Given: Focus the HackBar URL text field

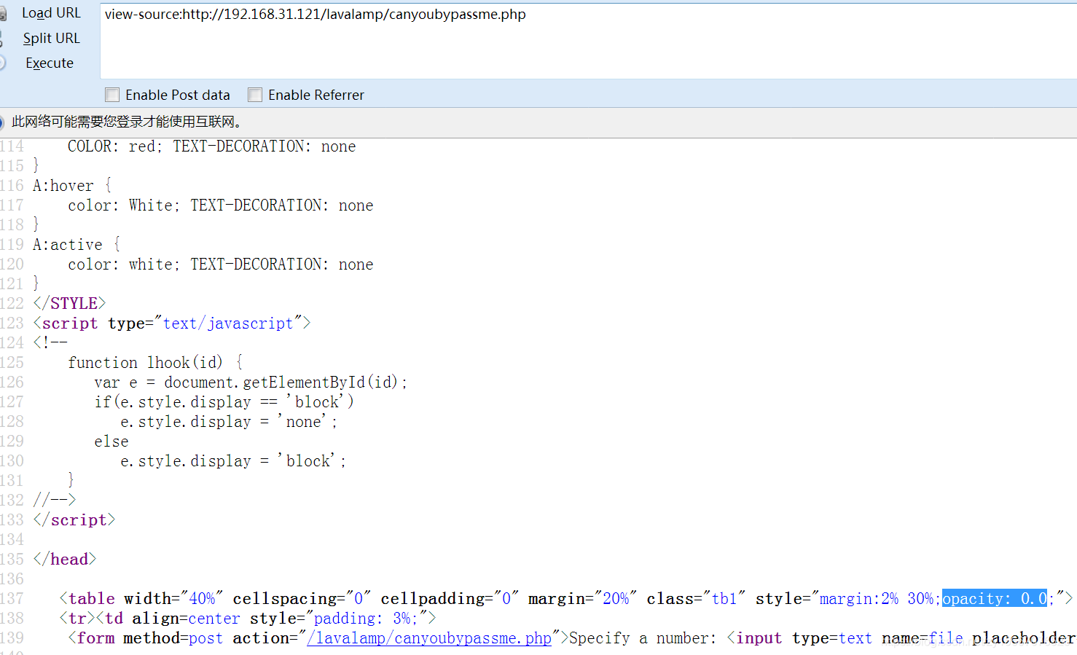Looking at the screenshot, I should pos(588,41).
